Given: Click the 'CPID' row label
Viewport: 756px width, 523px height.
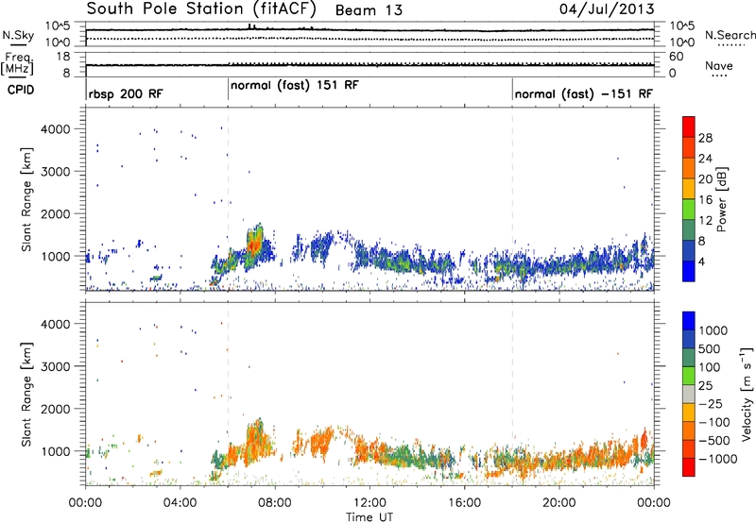Looking at the screenshot, I should pos(21,90).
